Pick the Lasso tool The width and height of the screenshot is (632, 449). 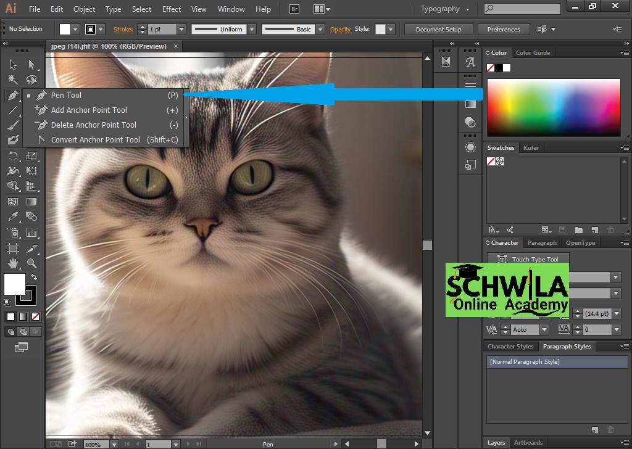click(x=31, y=80)
